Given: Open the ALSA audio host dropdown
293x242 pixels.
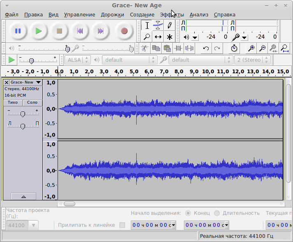Looking at the screenshot, I should [x=78, y=60].
